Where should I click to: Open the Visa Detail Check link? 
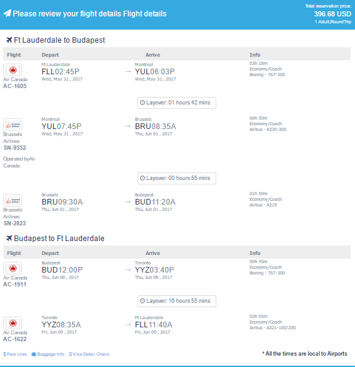90,354
